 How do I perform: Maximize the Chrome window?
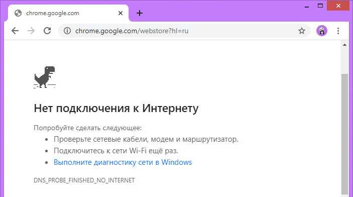tap(320, 6)
